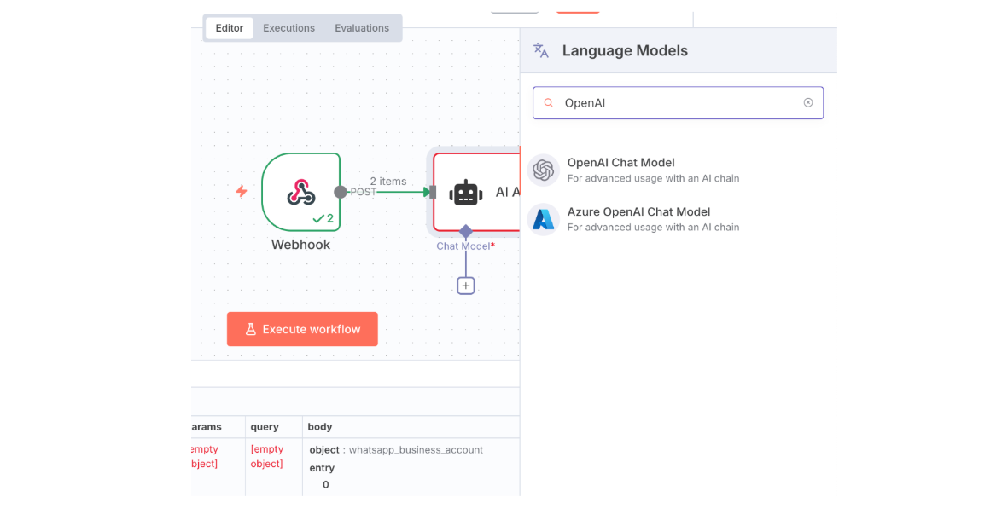Open the Evaluations tab

(362, 28)
